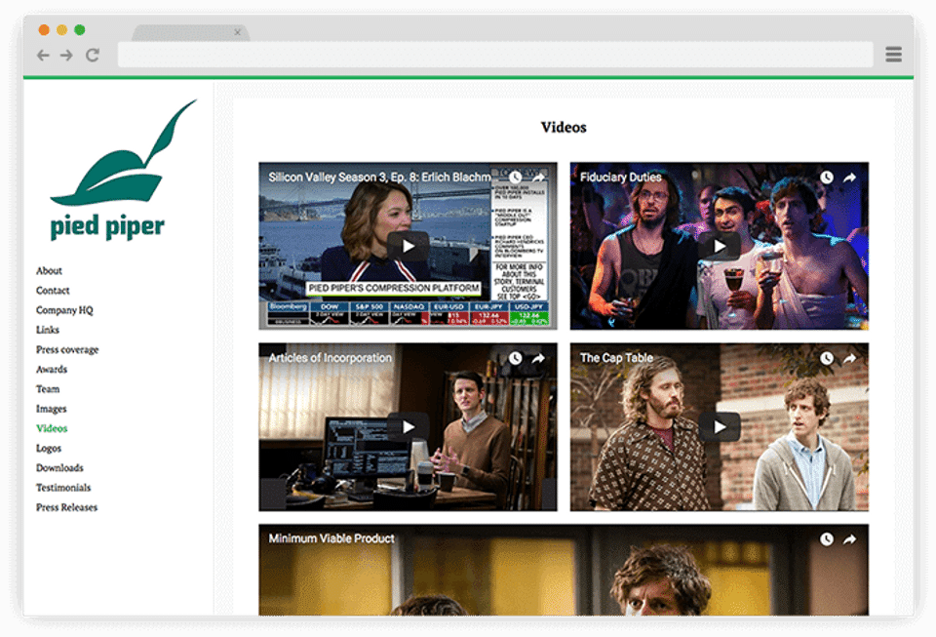Click the browser forward arrow
Viewport: 936px width, 637px height.
pos(66,56)
